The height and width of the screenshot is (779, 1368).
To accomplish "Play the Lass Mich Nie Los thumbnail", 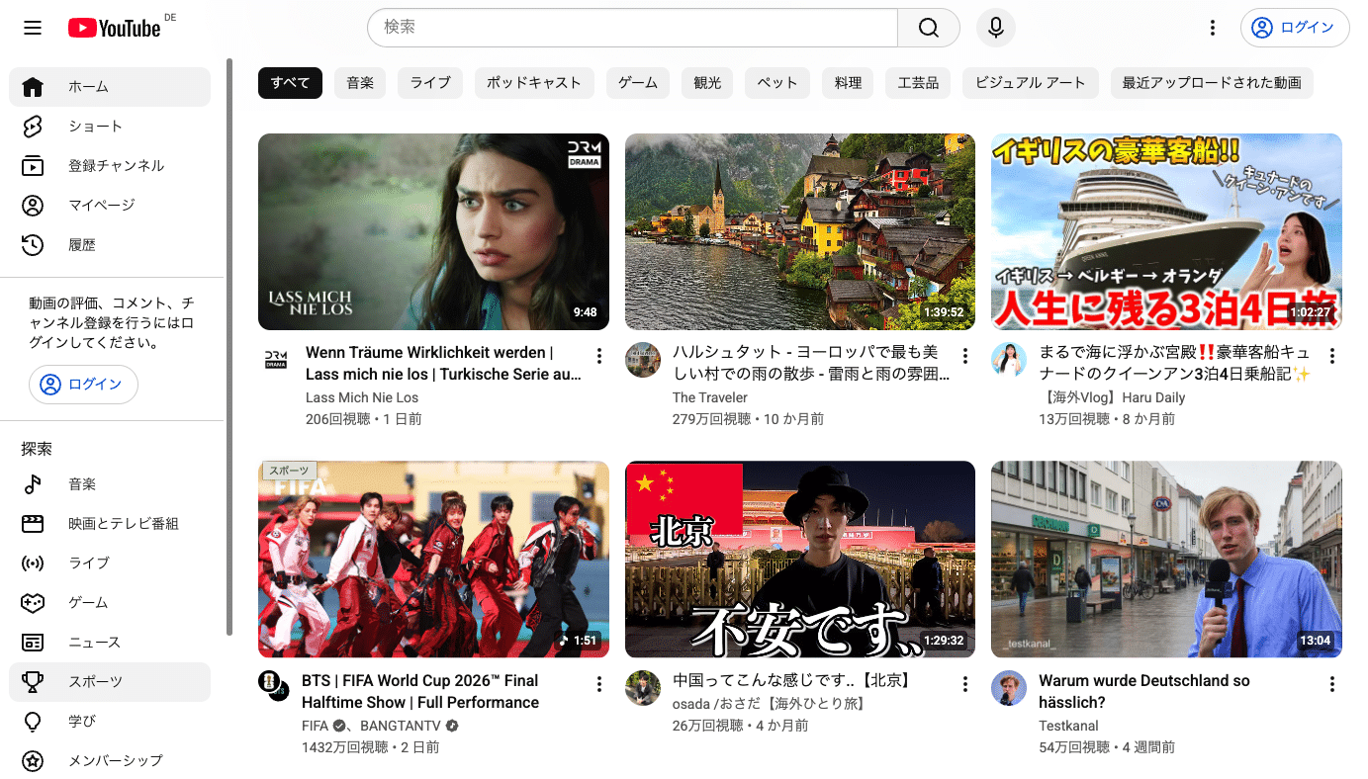I will click(x=433, y=231).
